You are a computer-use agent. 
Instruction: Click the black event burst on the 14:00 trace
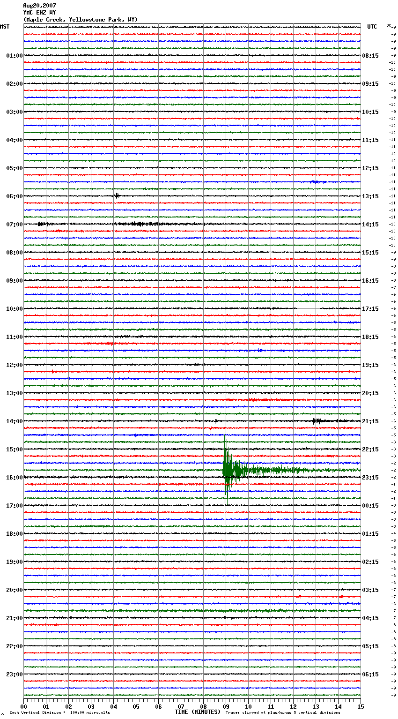317,421
